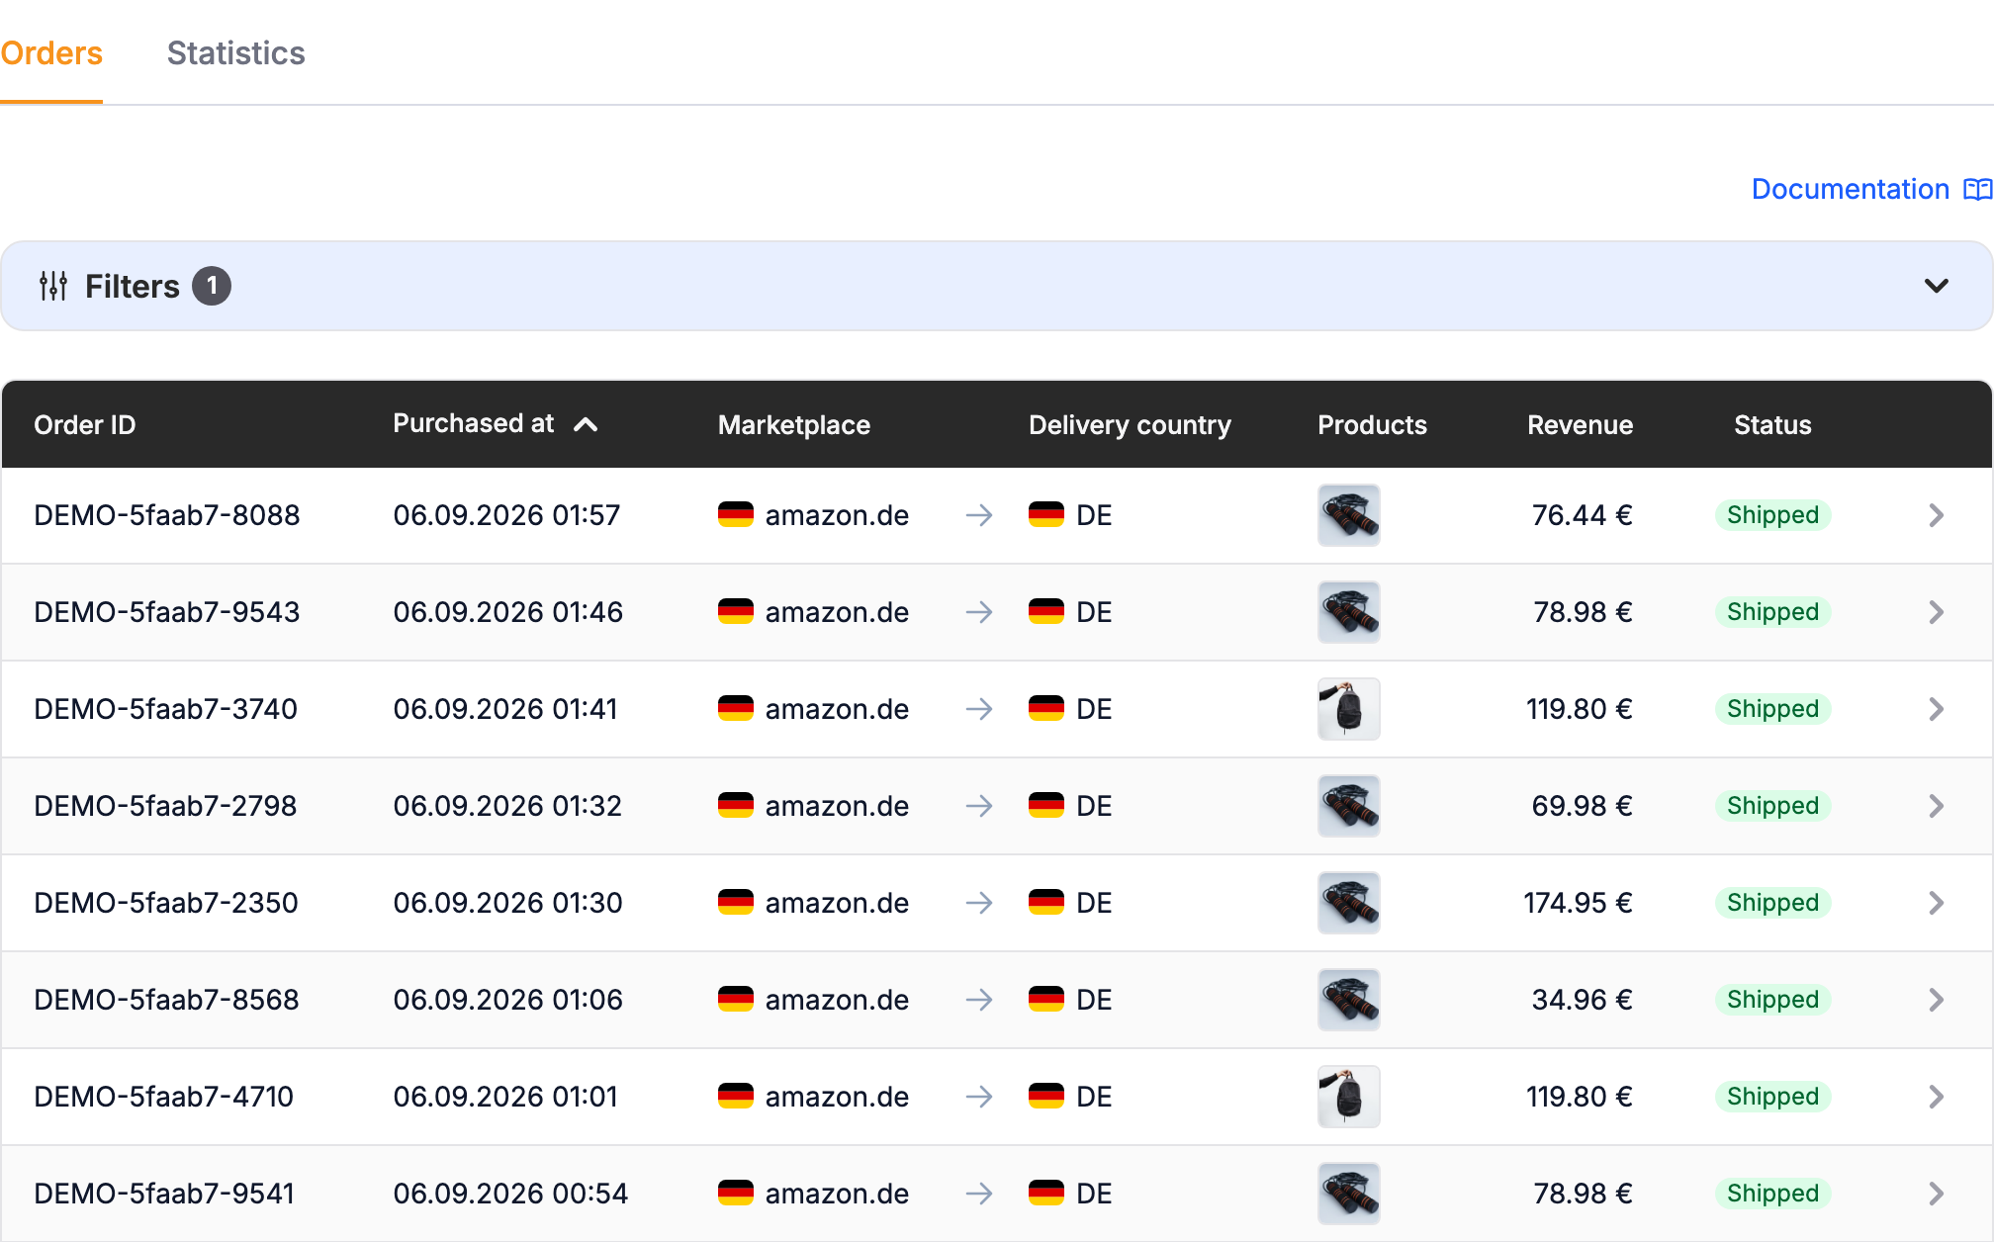Click German marketplace flag in DEMO-5faab7-9543 row
The width and height of the screenshot is (1994, 1242).
[x=736, y=612]
